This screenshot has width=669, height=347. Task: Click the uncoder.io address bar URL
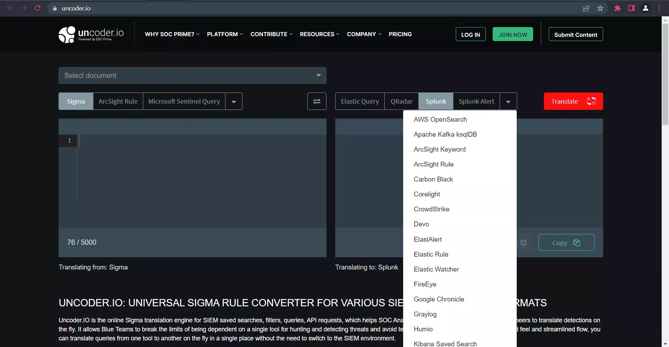[x=76, y=8]
